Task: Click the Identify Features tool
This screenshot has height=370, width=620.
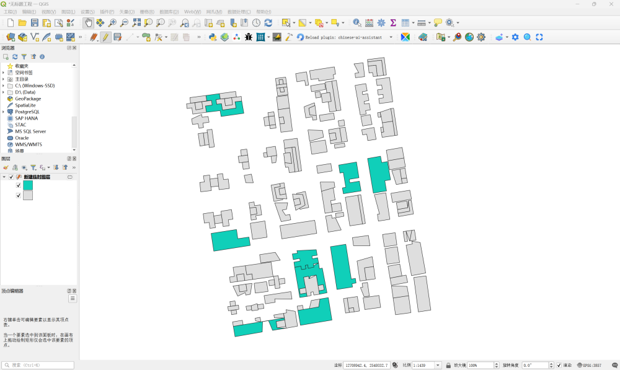Action: [x=357, y=23]
